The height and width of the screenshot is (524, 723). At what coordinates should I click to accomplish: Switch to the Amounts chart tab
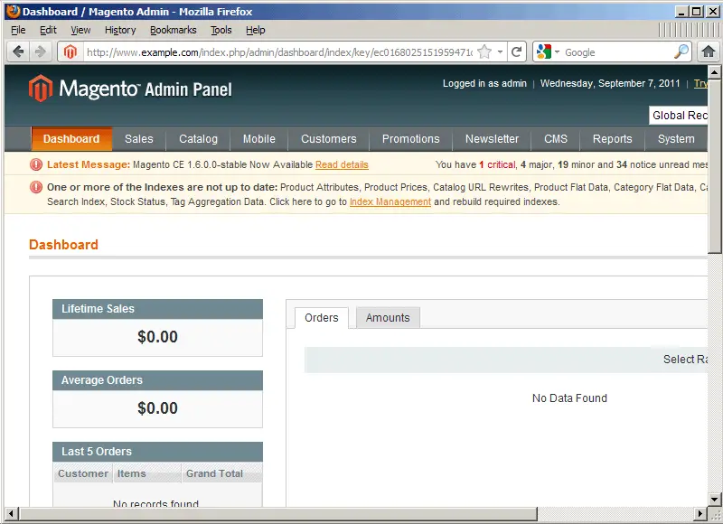388,317
